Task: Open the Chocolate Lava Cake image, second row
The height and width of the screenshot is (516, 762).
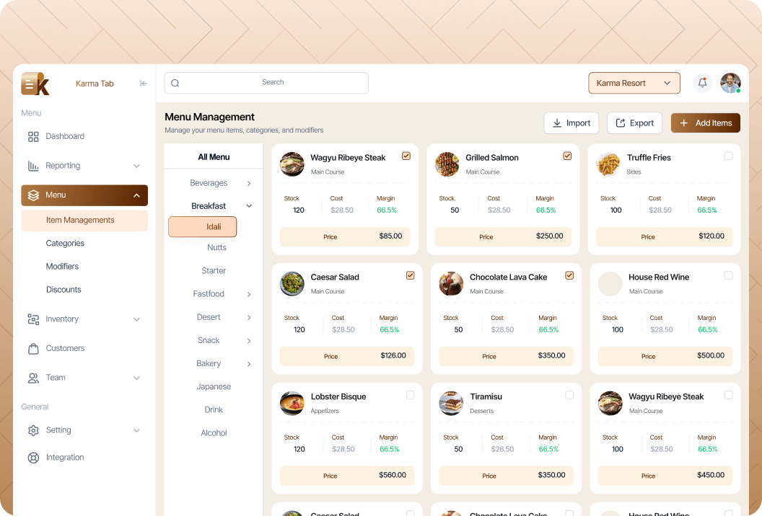Action: [451, 283]
